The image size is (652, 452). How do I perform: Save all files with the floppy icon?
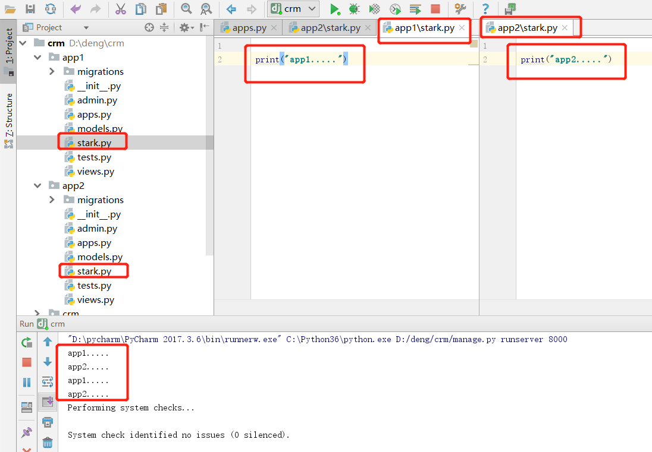pos(30,9)
